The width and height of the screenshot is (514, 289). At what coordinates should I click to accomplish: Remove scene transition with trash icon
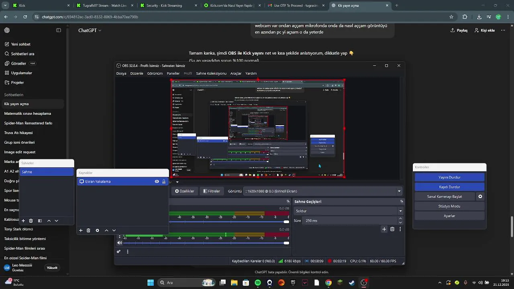[392, 229]
